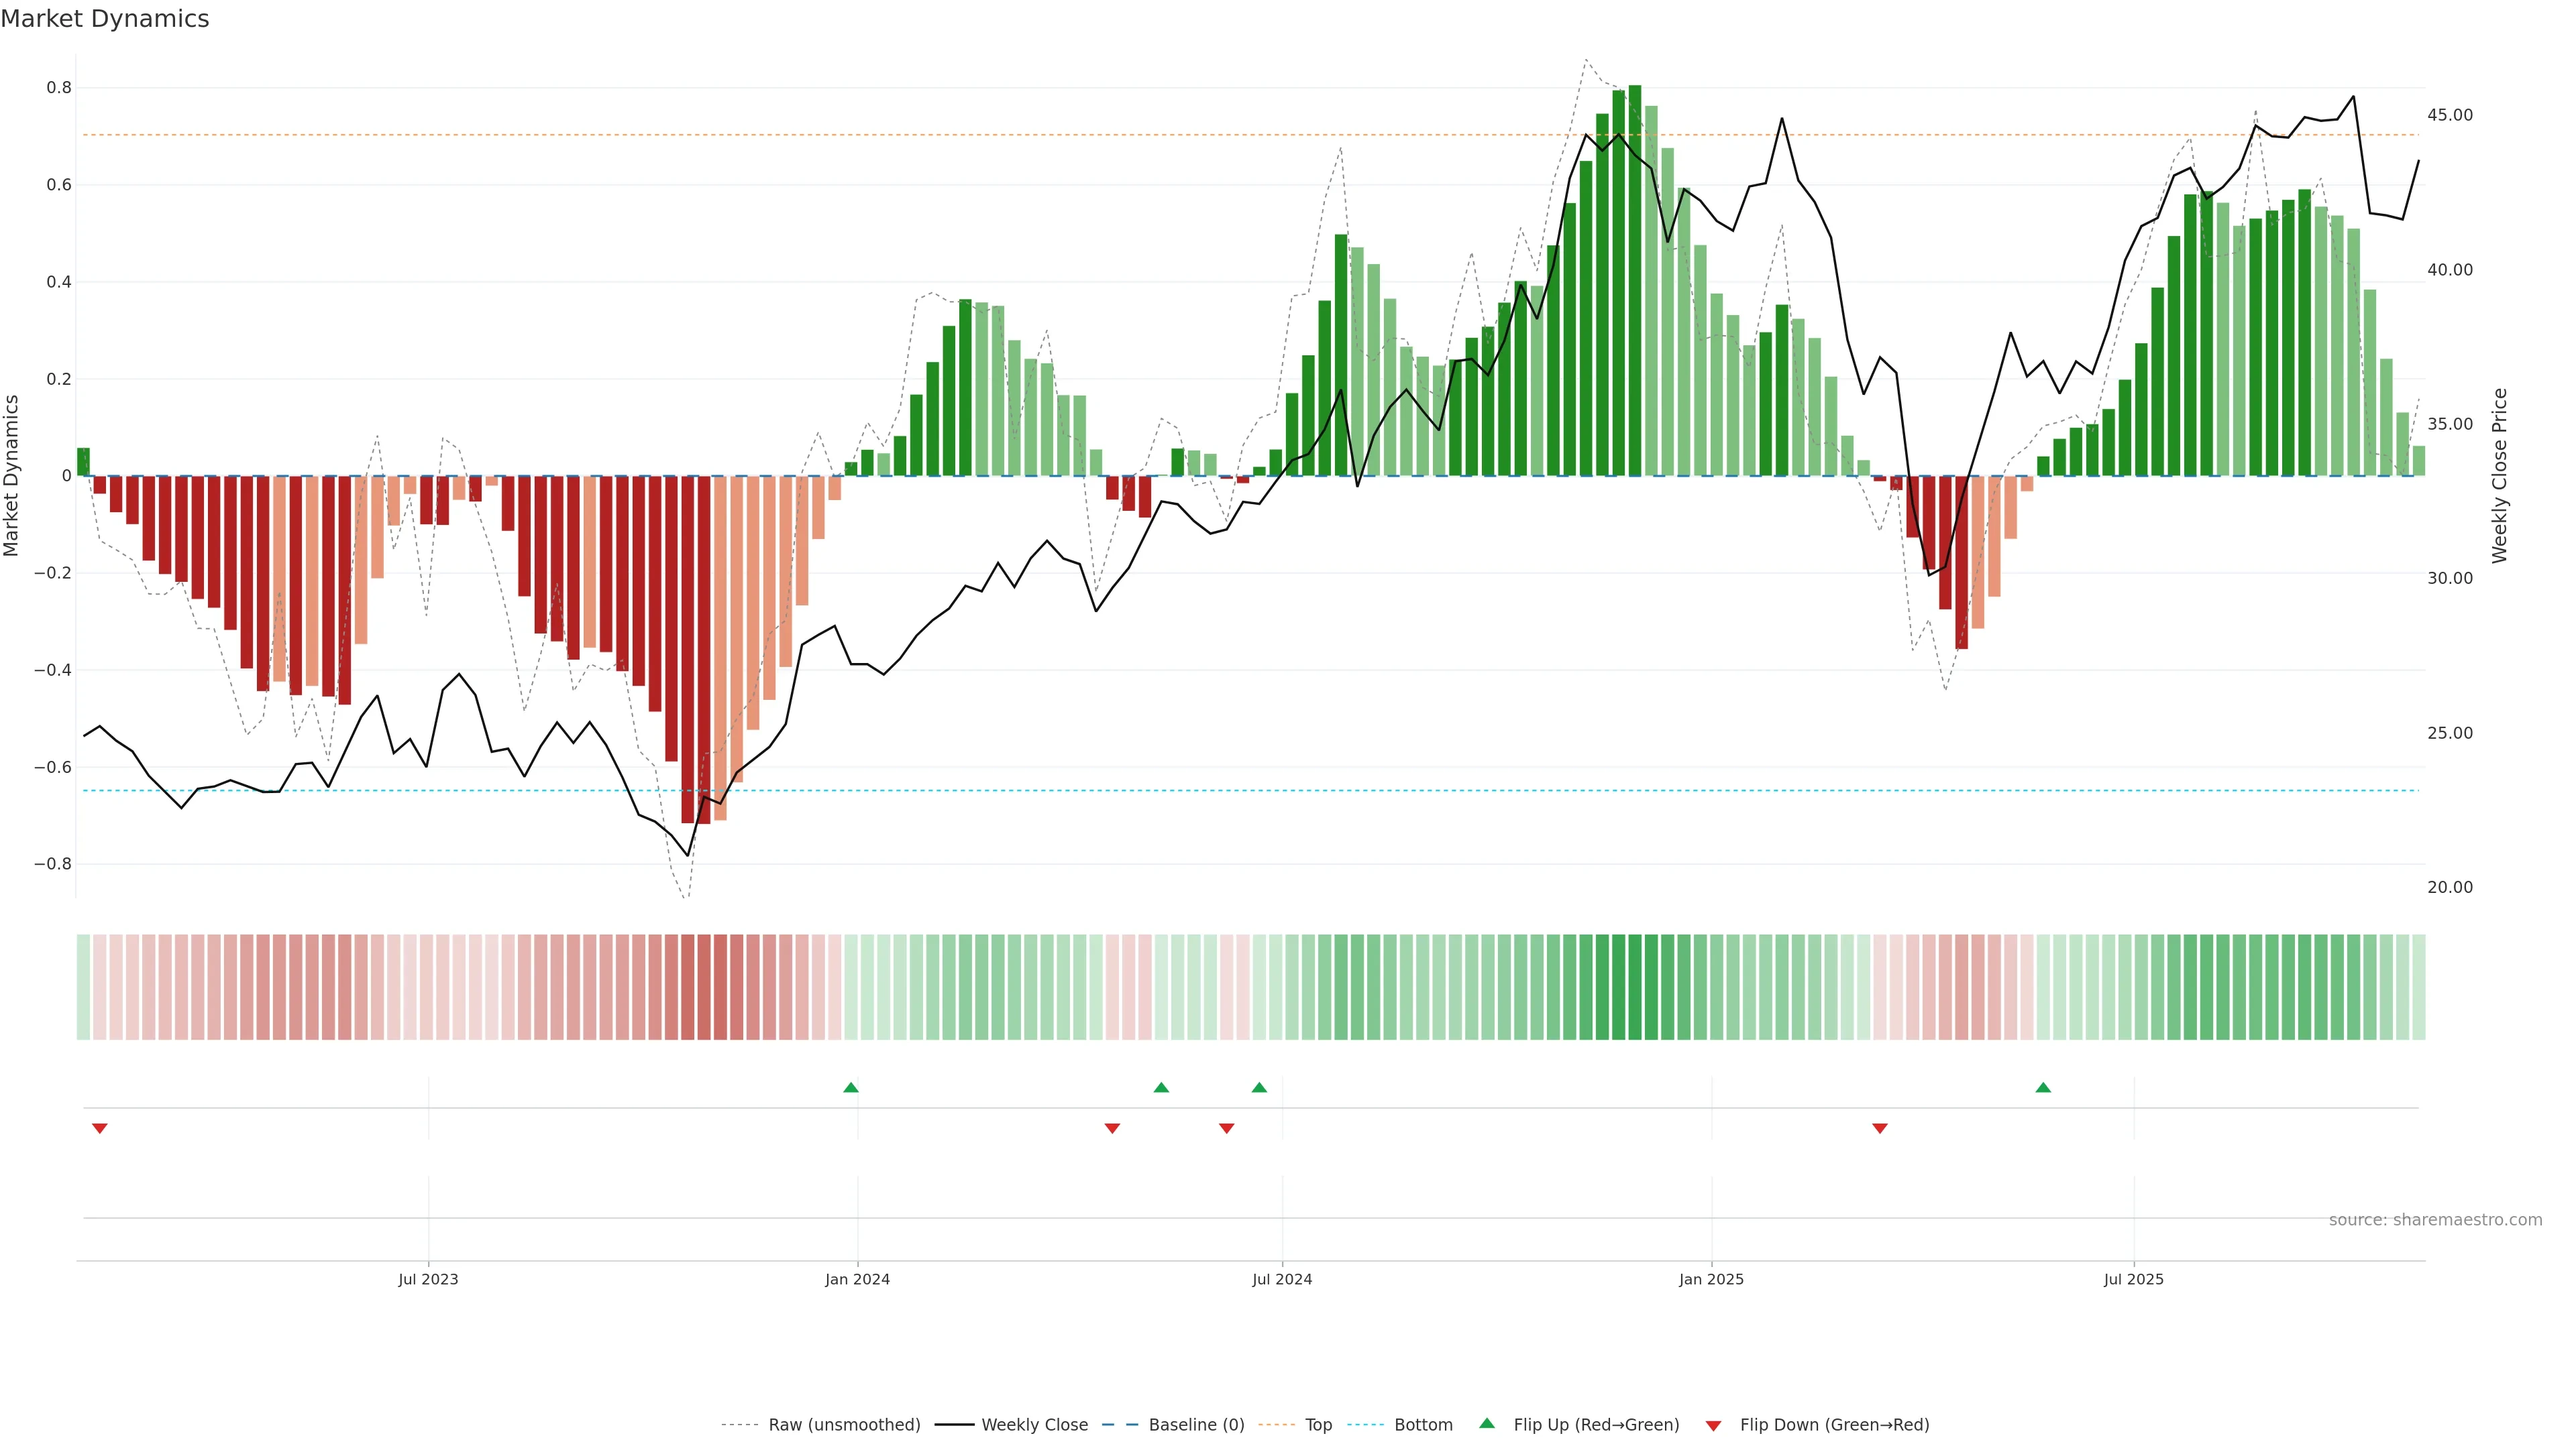Click the Weekly Close legend line sample
The width and height of the screenshot is (2576, 1448).
pyautogui.click(x=954, y=1425)
